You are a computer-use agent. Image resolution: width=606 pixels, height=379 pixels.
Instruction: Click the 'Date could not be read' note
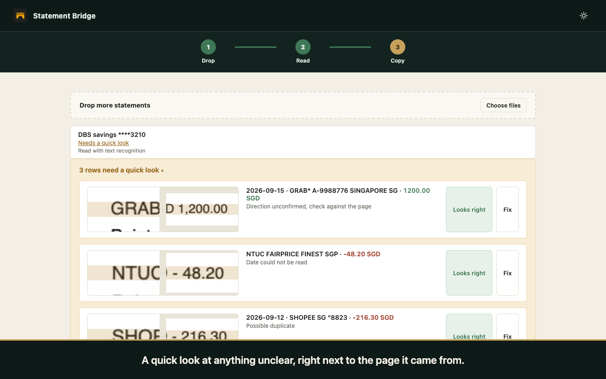tap(276, 262)
